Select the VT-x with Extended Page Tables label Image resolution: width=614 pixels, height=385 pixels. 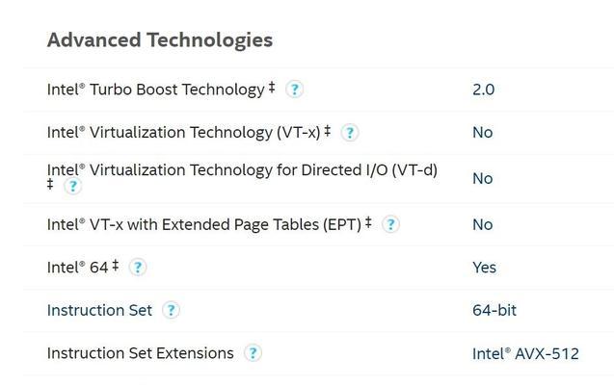coord(209,225)
